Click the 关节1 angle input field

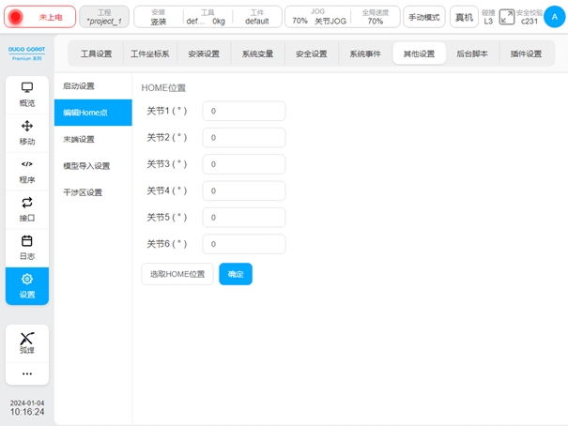(x=243, y=111)
